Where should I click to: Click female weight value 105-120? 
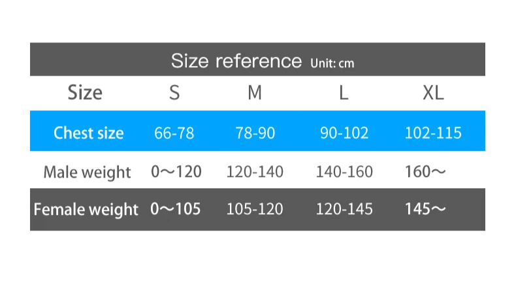click(x=255, y=209)
